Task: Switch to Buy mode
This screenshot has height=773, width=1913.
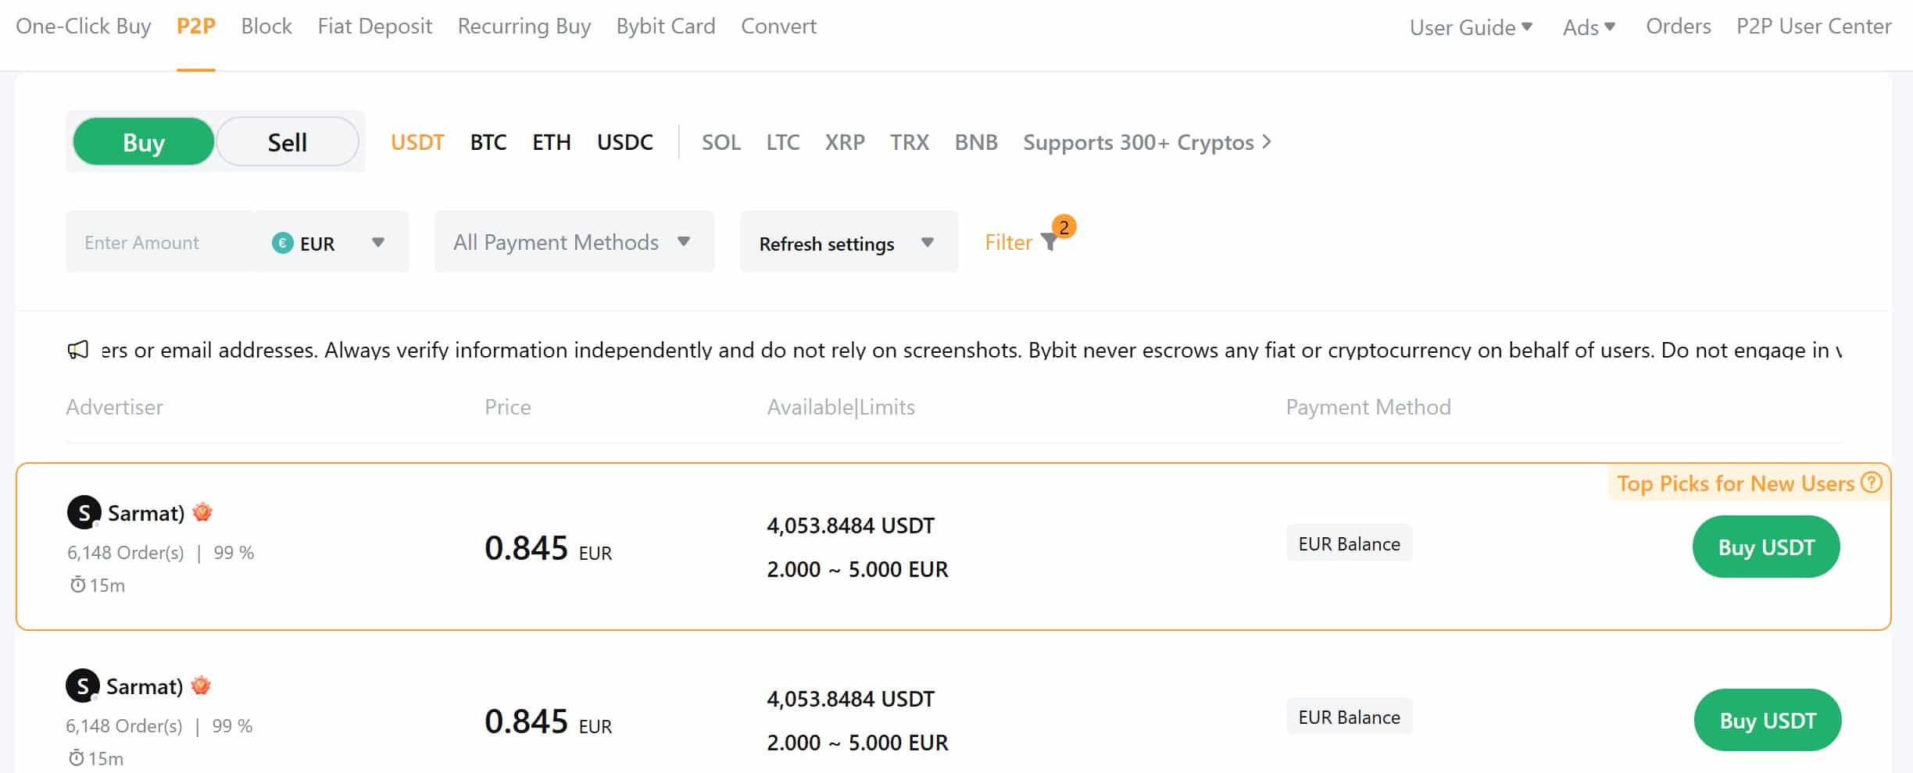Action: 144,142
